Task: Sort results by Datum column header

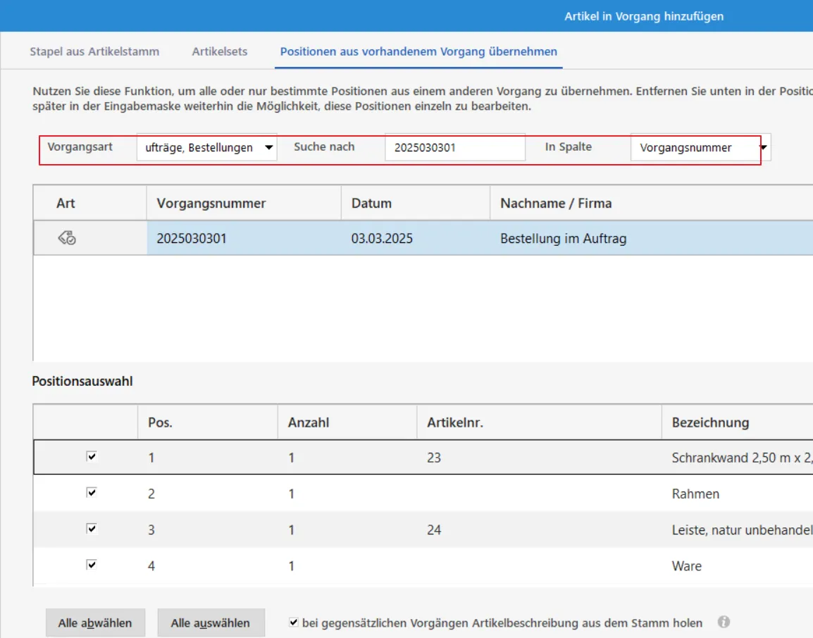Action: coord(371,204)
